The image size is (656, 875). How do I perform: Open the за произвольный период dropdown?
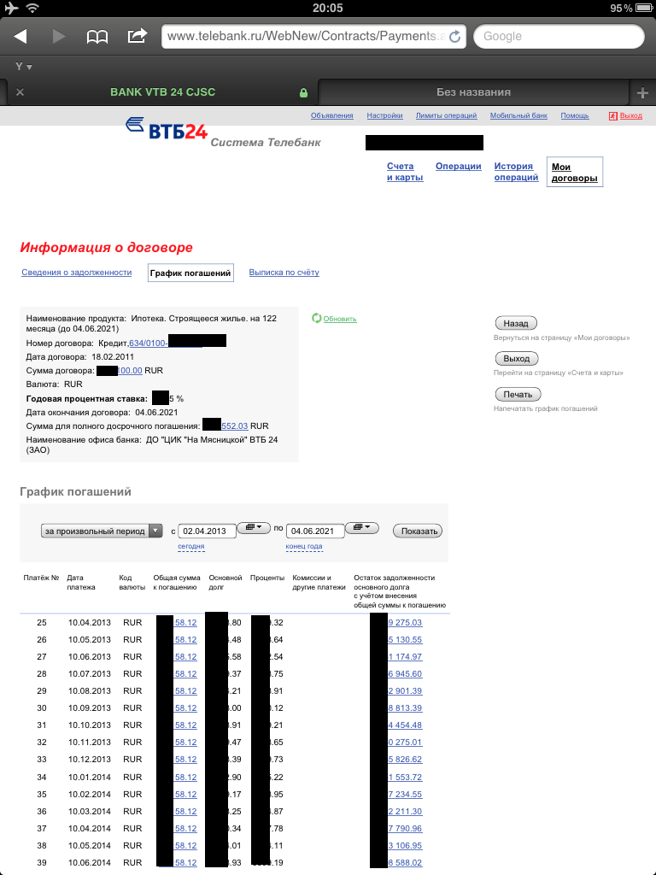pyautogui.click(x=102, y=531)
